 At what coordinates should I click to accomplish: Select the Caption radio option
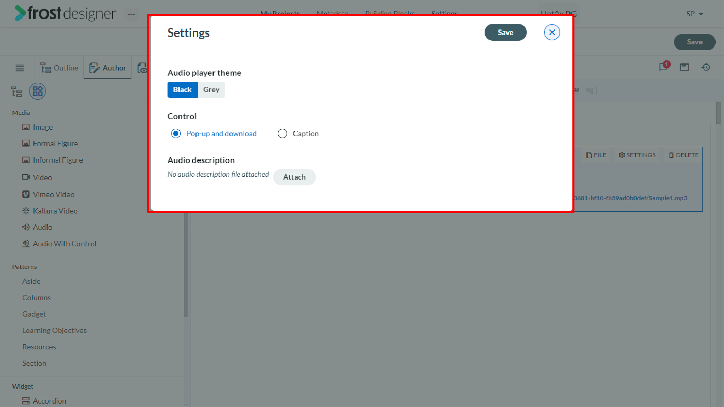tap(298, 134)
